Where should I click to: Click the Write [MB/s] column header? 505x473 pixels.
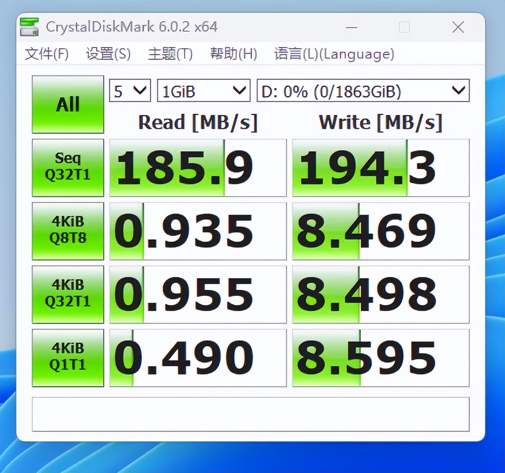coord(381,122)
